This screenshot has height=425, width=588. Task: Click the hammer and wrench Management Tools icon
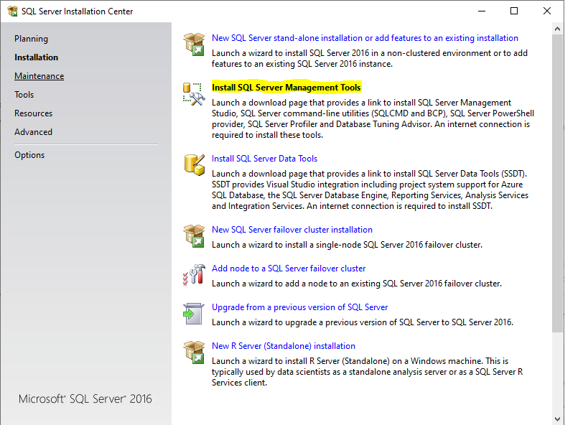point(193,93)
